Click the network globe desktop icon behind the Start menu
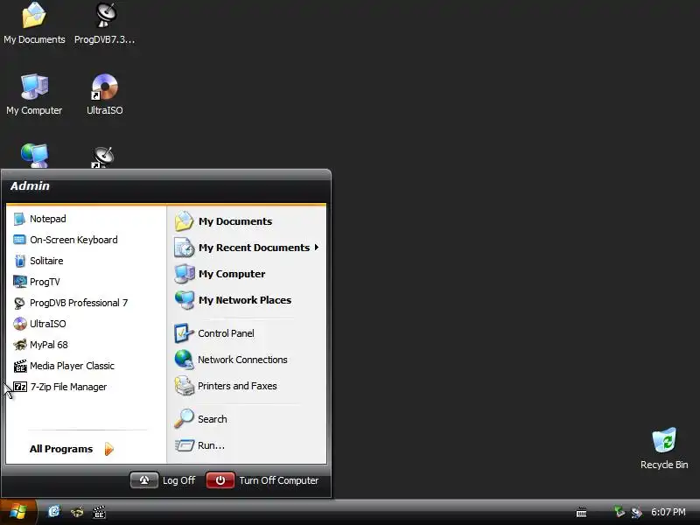This screenshot has height=525, width=700. [x=34, y=156]
